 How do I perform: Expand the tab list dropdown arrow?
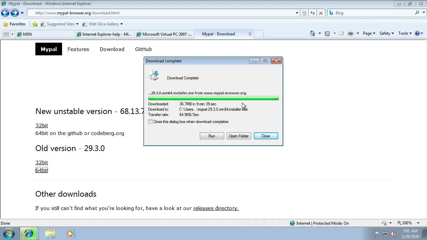[x=12, y=34]
